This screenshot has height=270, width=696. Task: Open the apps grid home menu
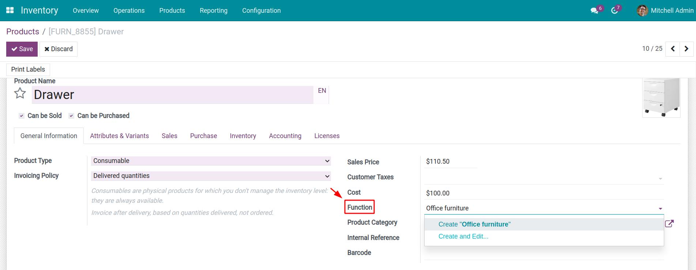click(10, 11)
